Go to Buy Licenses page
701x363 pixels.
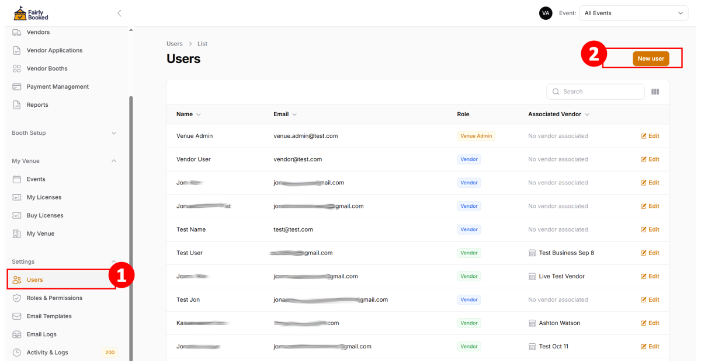click(45, 215)
